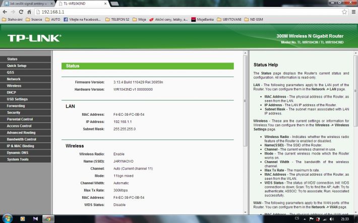Click the status panel scroll-up arrow
The height and width of the screenshot is (223, 358).
[x=245, y=53]
